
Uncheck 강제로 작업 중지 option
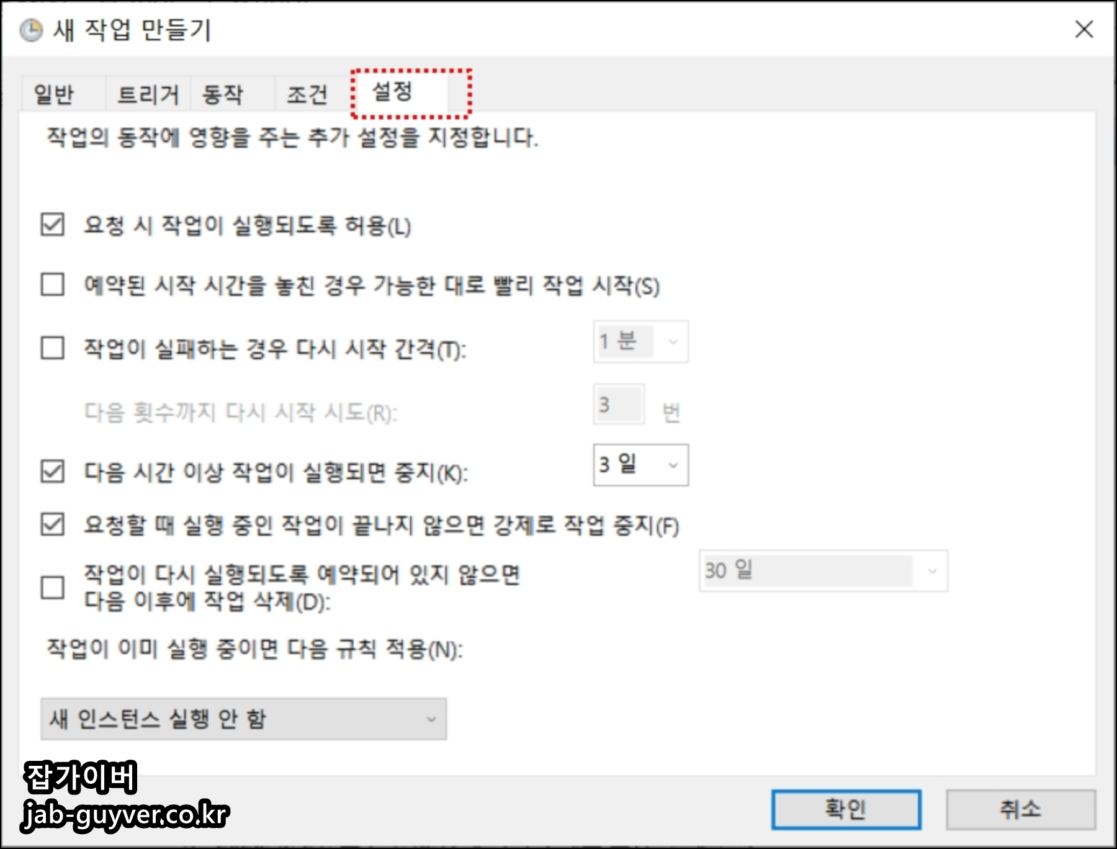53,524
